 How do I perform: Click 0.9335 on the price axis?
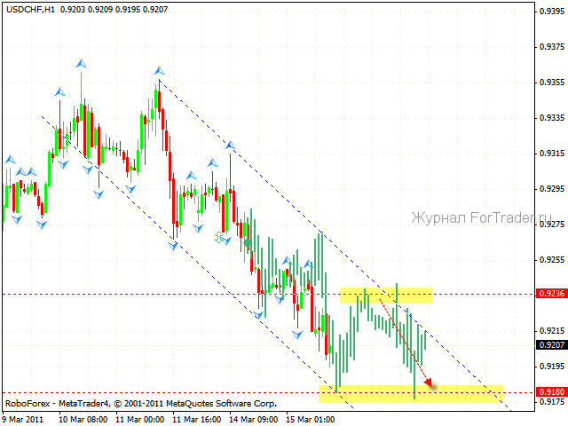pyautogui.click(x=552, y=118)
